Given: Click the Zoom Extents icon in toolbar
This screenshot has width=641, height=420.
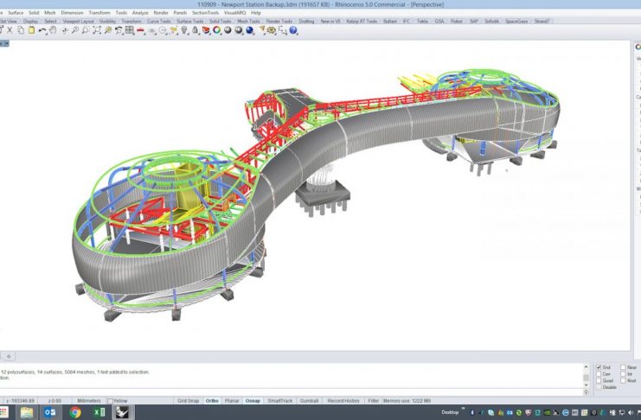Looking at the screenshot, I should [96, 30].
